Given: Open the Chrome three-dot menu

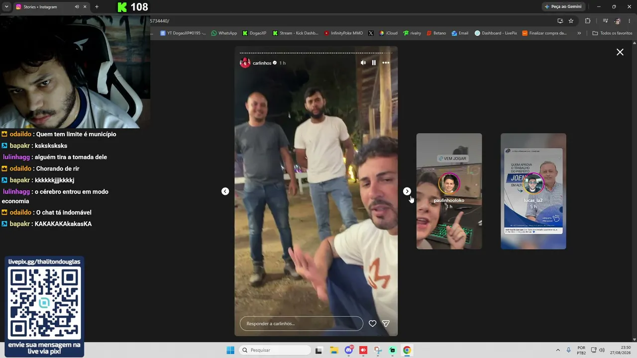Looking at the screenshot, I should click(630, 21).
